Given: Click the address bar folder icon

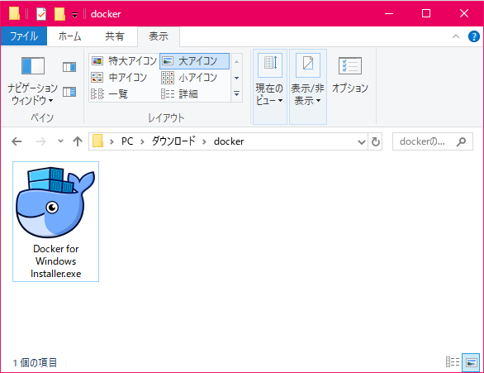Looking at the screenshot, I should (97, 141).
